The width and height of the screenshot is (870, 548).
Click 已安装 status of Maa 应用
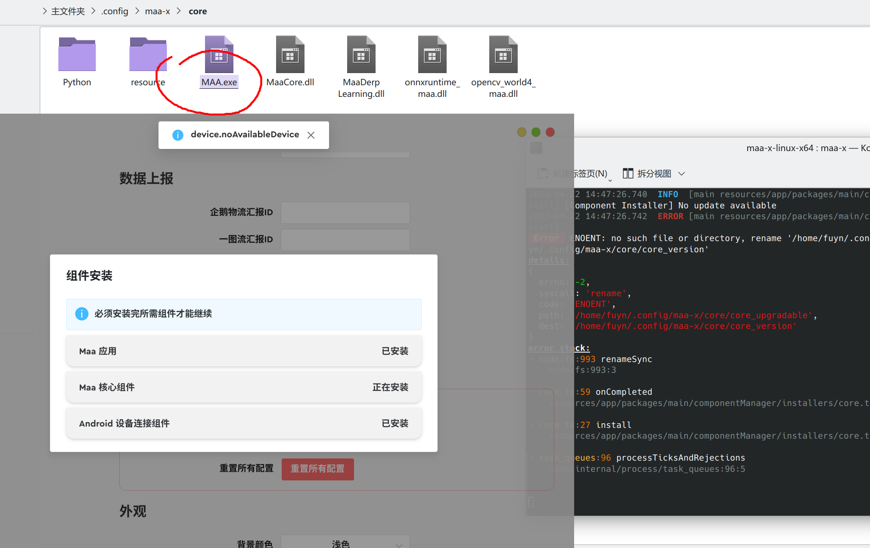[x=395, y=351]
